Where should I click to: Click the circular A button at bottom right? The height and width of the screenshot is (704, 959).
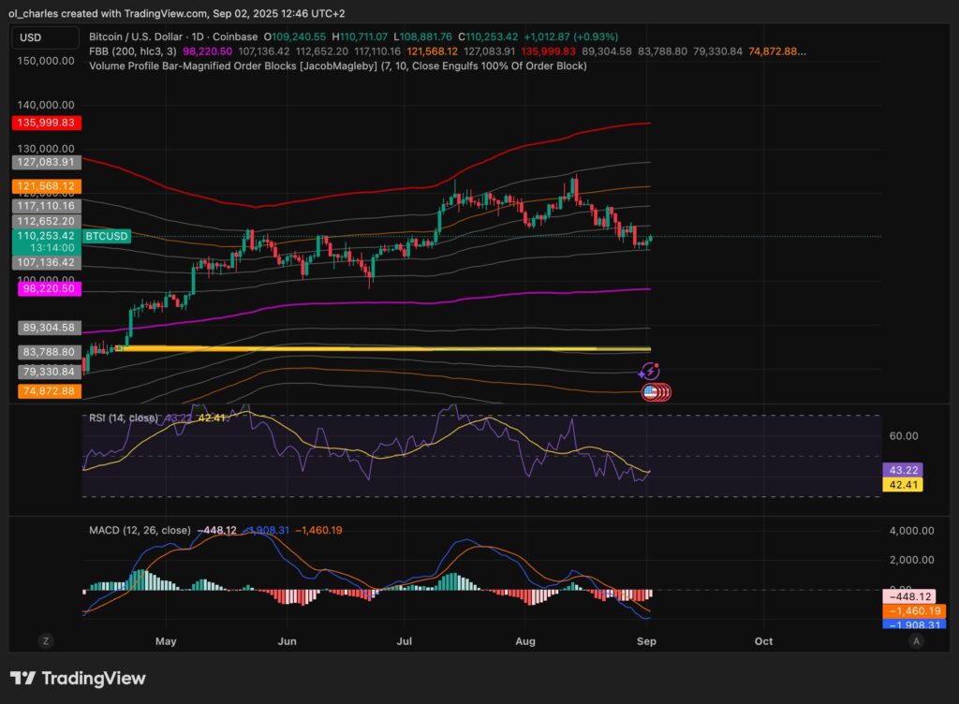coord(915,641)
